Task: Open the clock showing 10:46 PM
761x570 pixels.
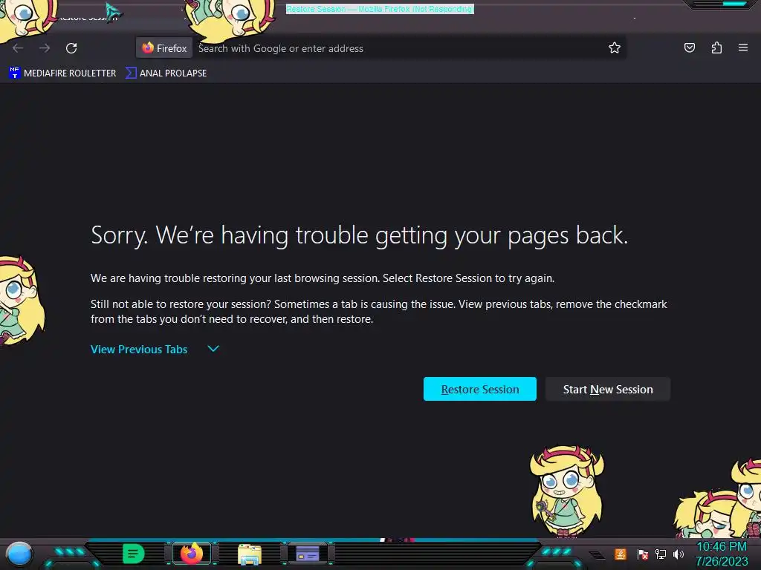Action: click(722, 554)
